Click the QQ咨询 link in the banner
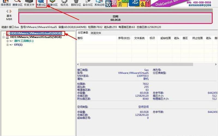The image size is (218, 136). coord(200,5)
